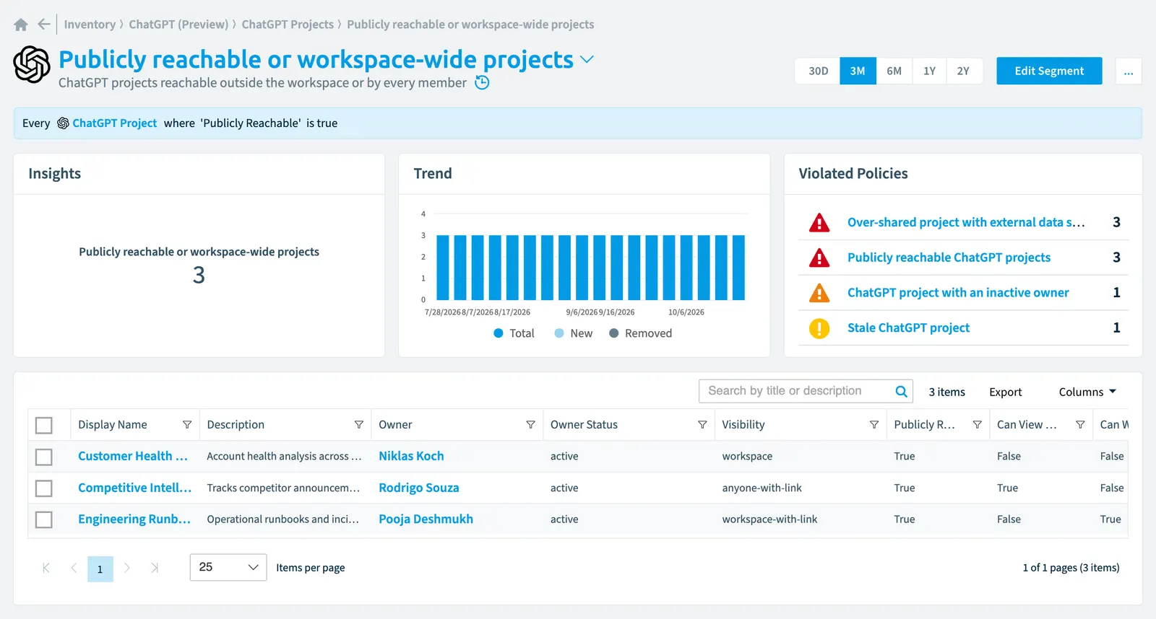Click the anyone-with-link visibility cell
The width and height of the screenshot is (1156, 619).
click(x=762, y=488)
